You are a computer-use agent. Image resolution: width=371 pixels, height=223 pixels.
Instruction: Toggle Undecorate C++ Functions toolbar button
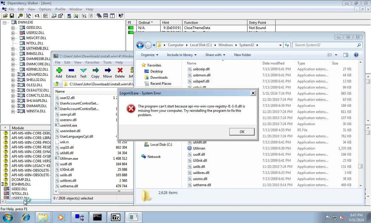pos(46,16)
